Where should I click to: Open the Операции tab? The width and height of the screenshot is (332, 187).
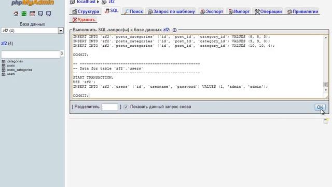point(268,11)
